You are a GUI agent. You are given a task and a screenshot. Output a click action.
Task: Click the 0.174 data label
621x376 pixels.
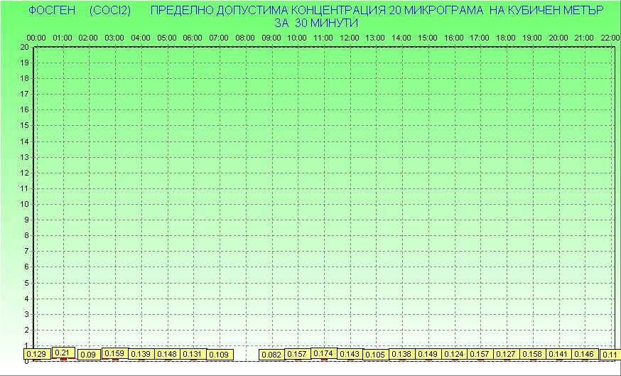pyautogui.click(x=323, y=353)
